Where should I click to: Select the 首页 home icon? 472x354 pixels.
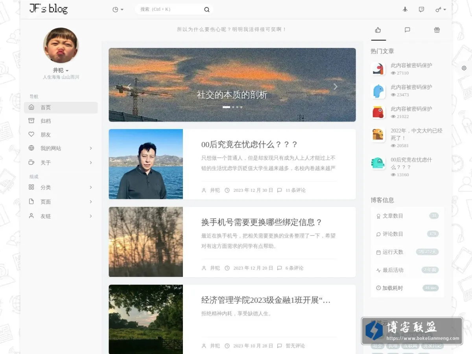click(x=31, y=107)
